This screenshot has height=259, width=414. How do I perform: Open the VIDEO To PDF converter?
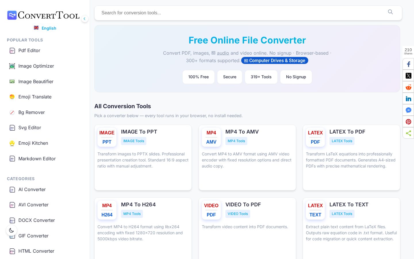click(247, 228)
